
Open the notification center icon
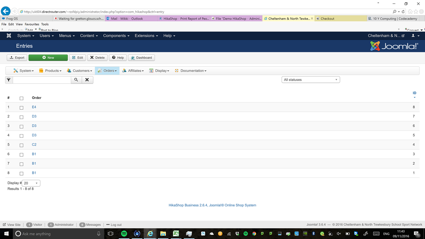pyautogui.click(x=418, y=234)
